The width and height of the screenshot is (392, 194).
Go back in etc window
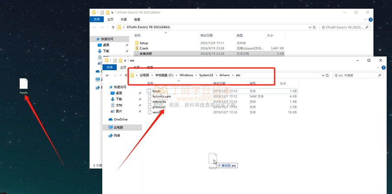[x=107, y=75]
